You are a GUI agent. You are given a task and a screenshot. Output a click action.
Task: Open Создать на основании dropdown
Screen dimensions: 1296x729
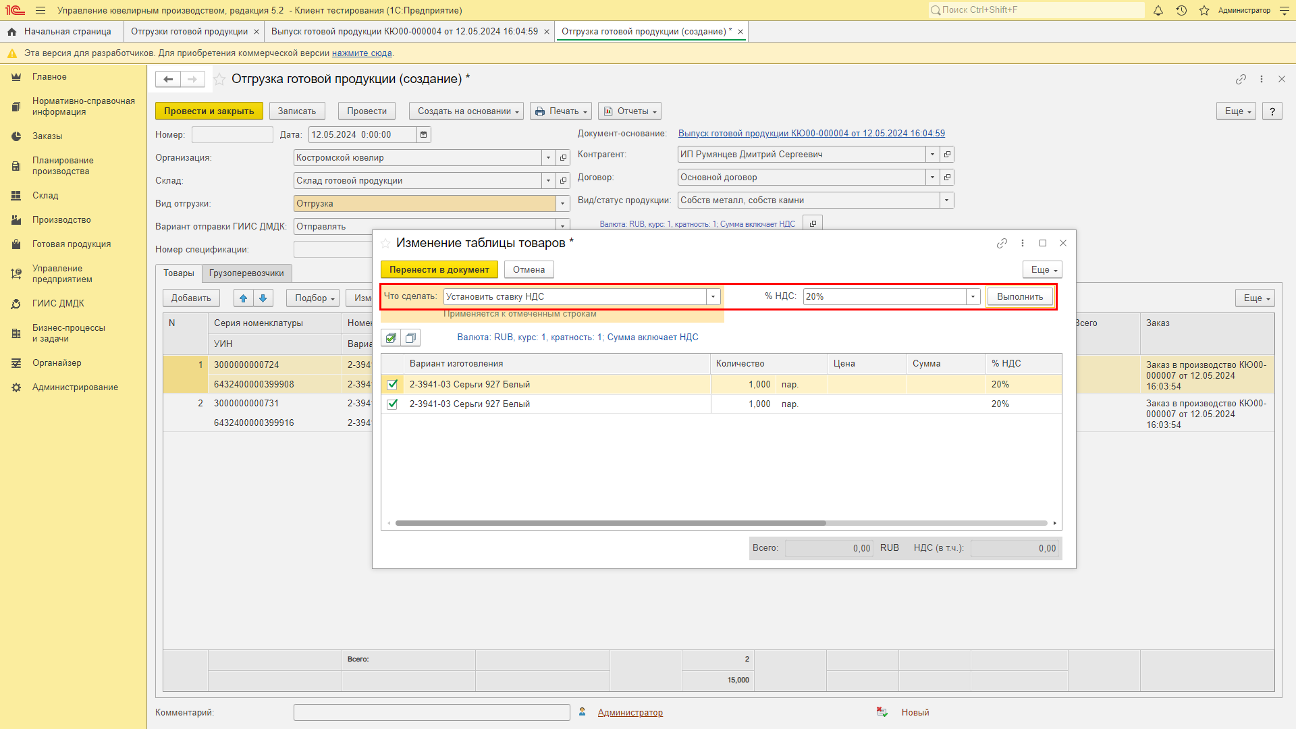pyautogui.click(x=466, y=111)
